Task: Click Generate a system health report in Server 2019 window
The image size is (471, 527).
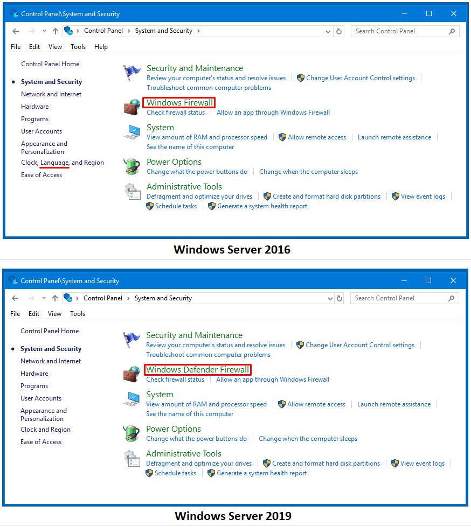Action: [261, 473]
